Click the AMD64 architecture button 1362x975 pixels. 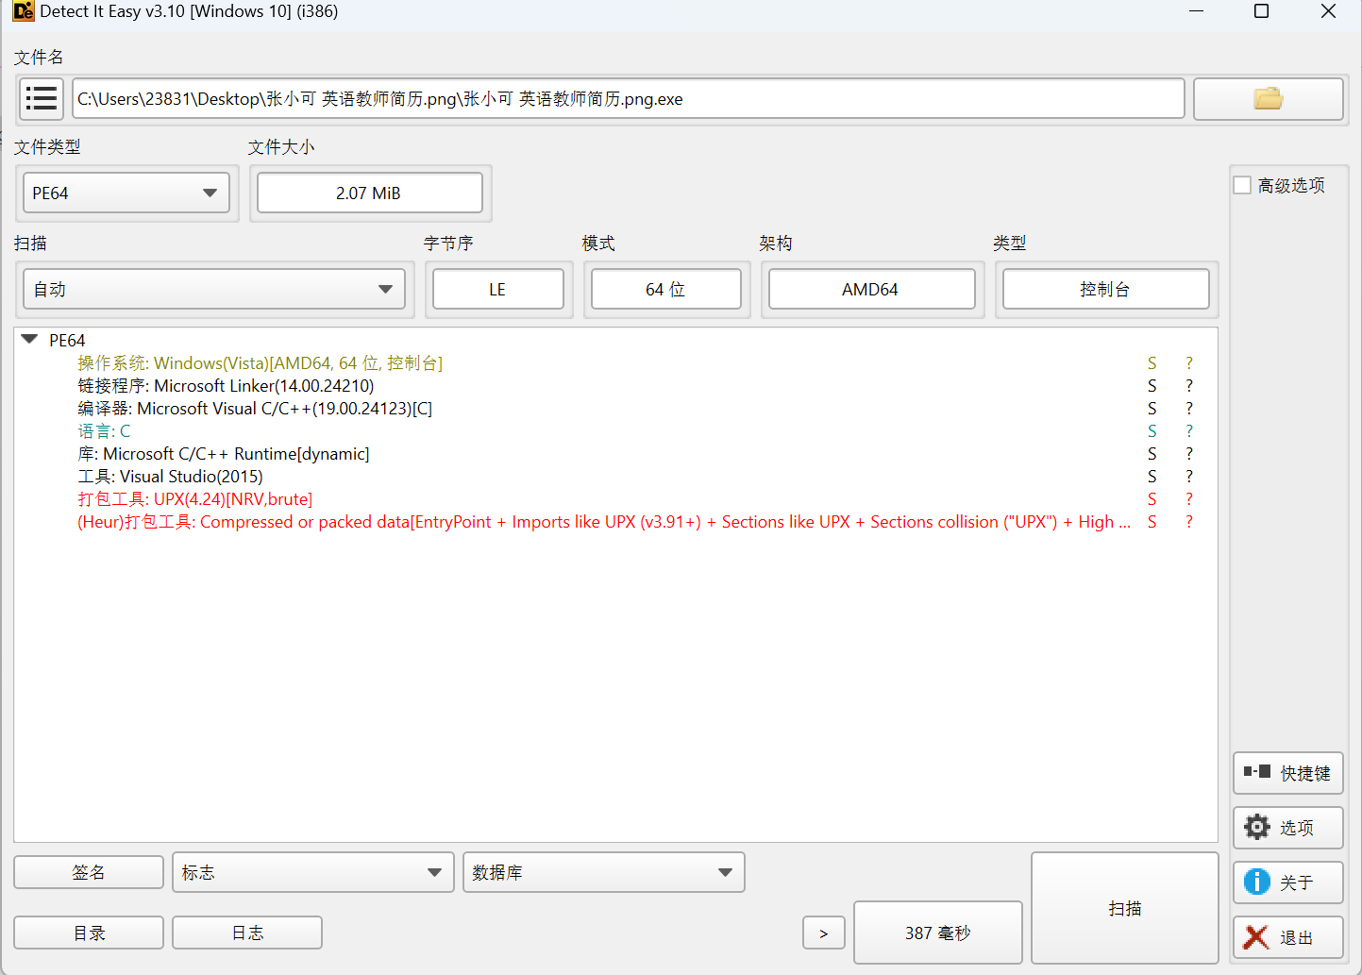pyautogui.click(x=872, y=290)
